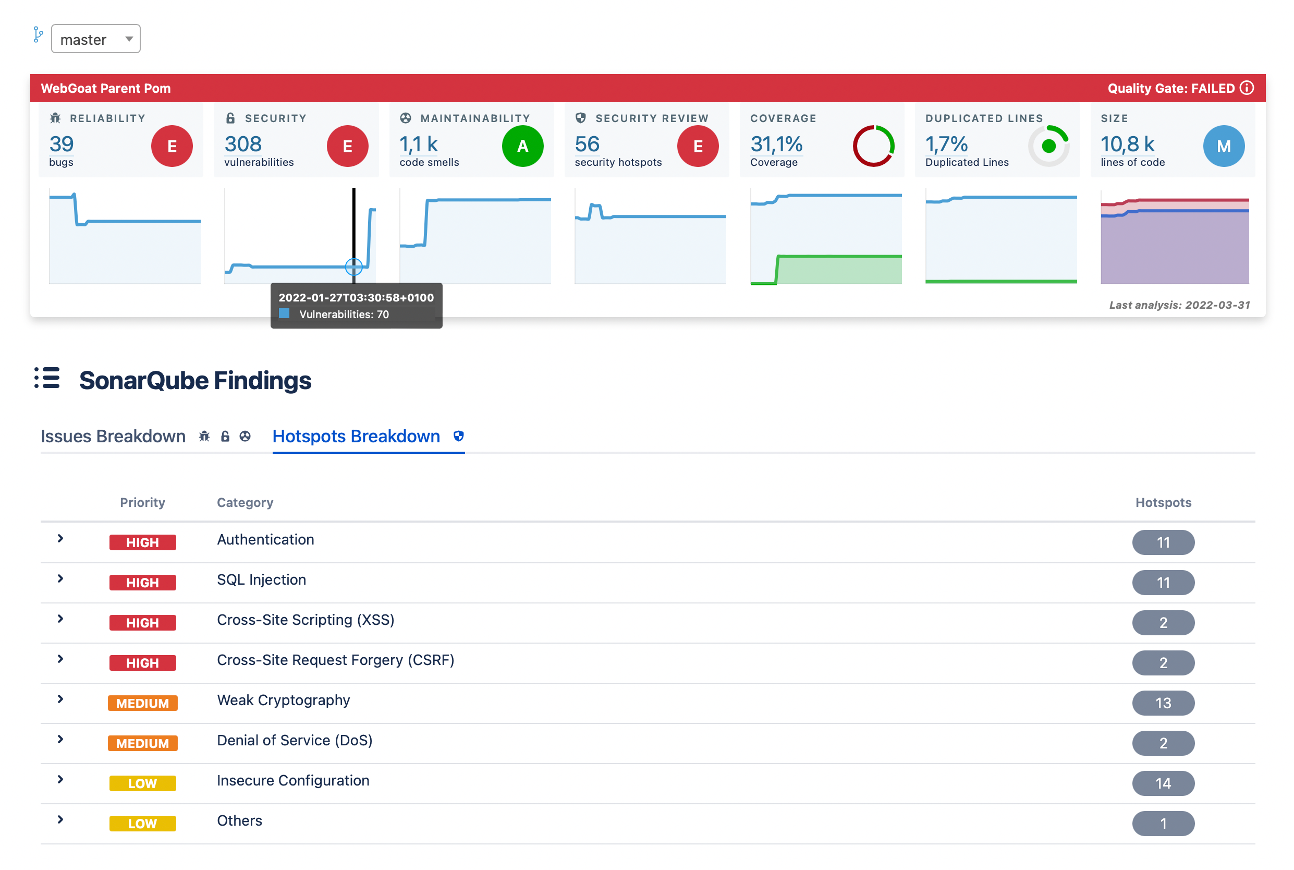Click the Reliability E rating badge
1294x870 pixels.
pyautogui.click(x=172, y=146)
